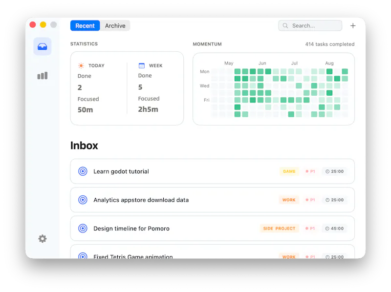Open Design timeline for Pomoro task
Image resolution: width=391 pixels, height=292 pixels.
[x=213, y=229]
